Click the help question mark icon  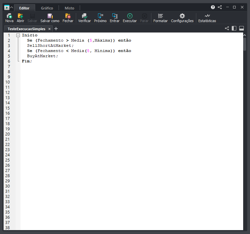pos(213,7)
